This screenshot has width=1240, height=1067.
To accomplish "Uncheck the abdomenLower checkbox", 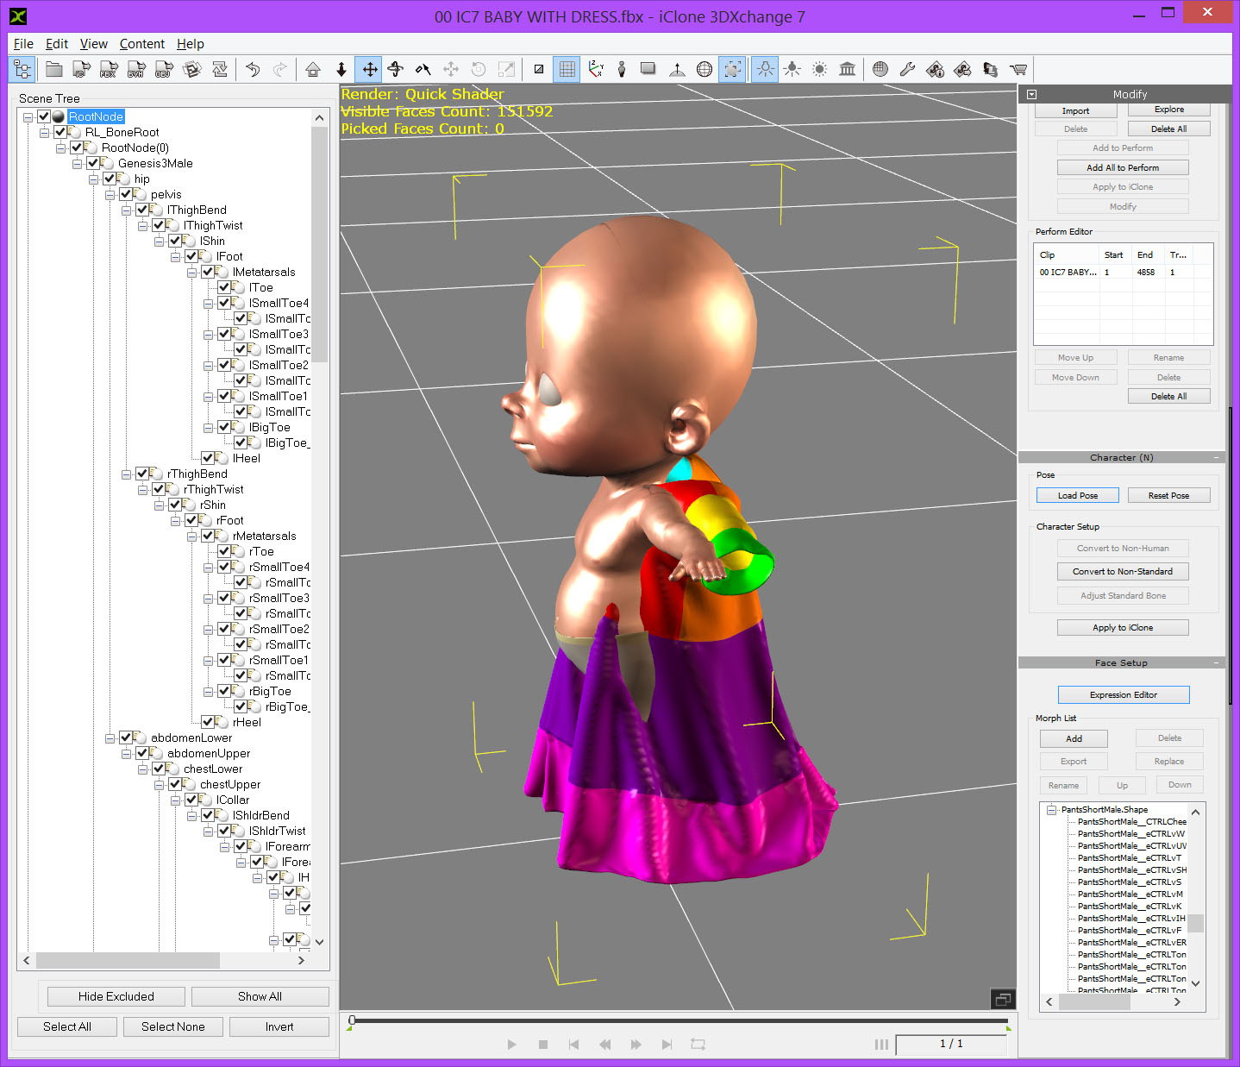I will click(125, 737).
